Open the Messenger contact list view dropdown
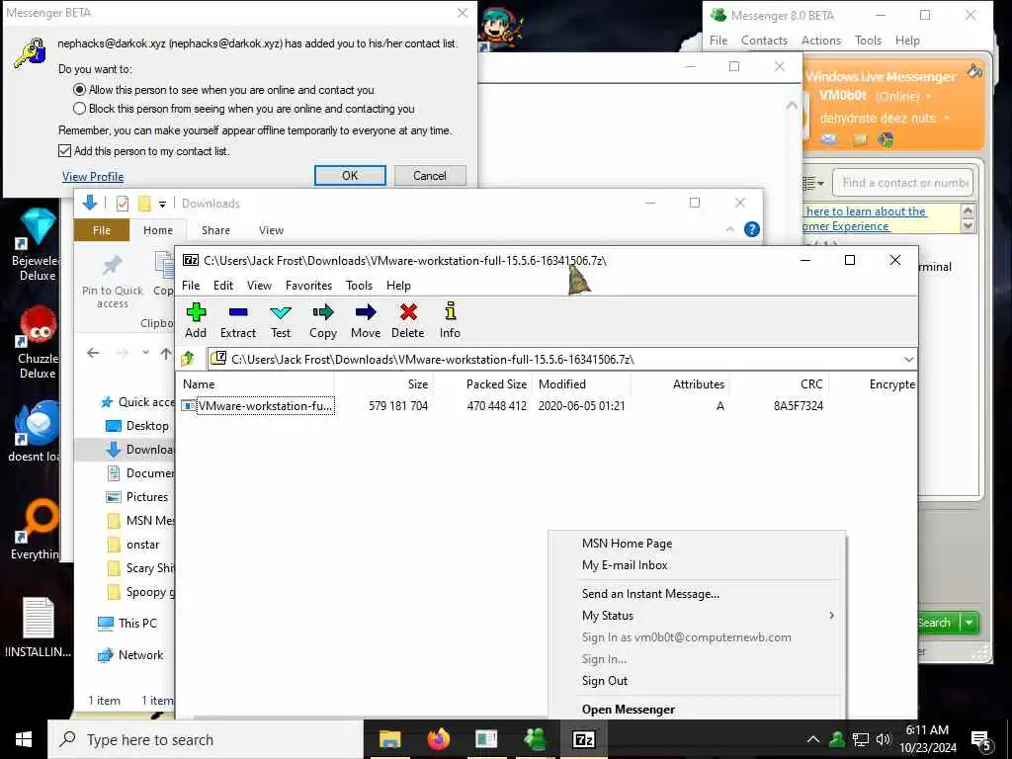1012x759 pixels. [813, 183]
